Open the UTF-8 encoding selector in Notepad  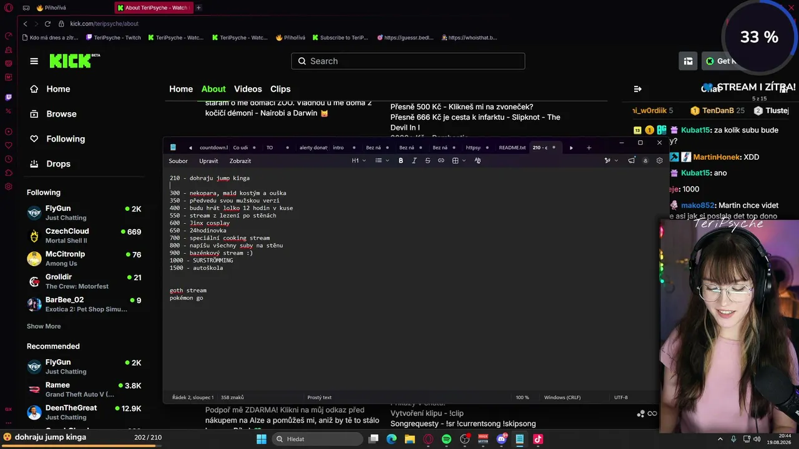[x=621, y=397]
